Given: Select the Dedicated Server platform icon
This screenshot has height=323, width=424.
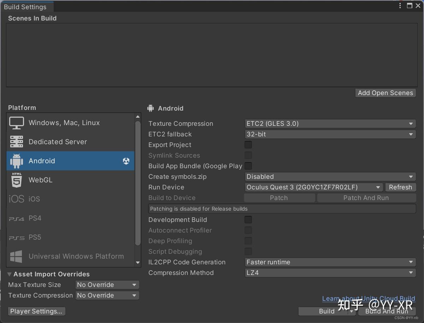Looking at the screenshot, I should [x=16, y=141].
